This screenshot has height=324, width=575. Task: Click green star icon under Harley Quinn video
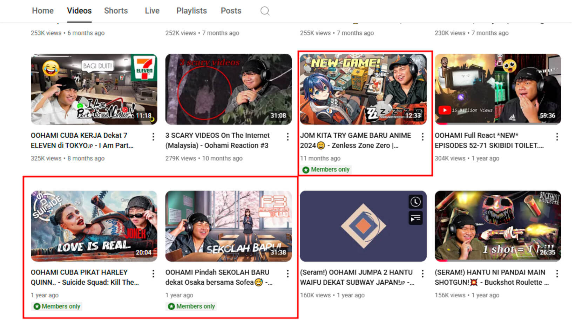37,306
